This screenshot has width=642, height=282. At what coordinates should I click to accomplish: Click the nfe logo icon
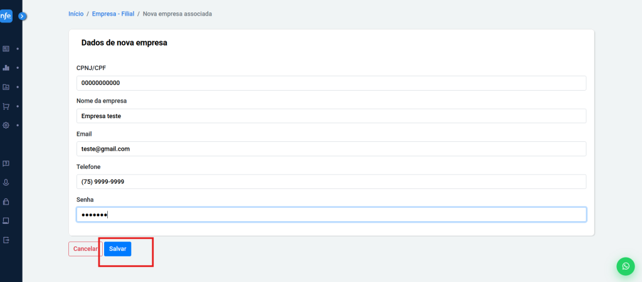pyautogui.click(x=6, y=16)
